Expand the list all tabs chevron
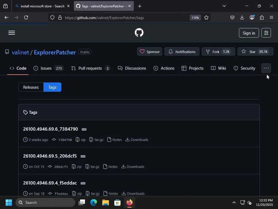This screenshot has width=278, height=209. click(224, 6)
